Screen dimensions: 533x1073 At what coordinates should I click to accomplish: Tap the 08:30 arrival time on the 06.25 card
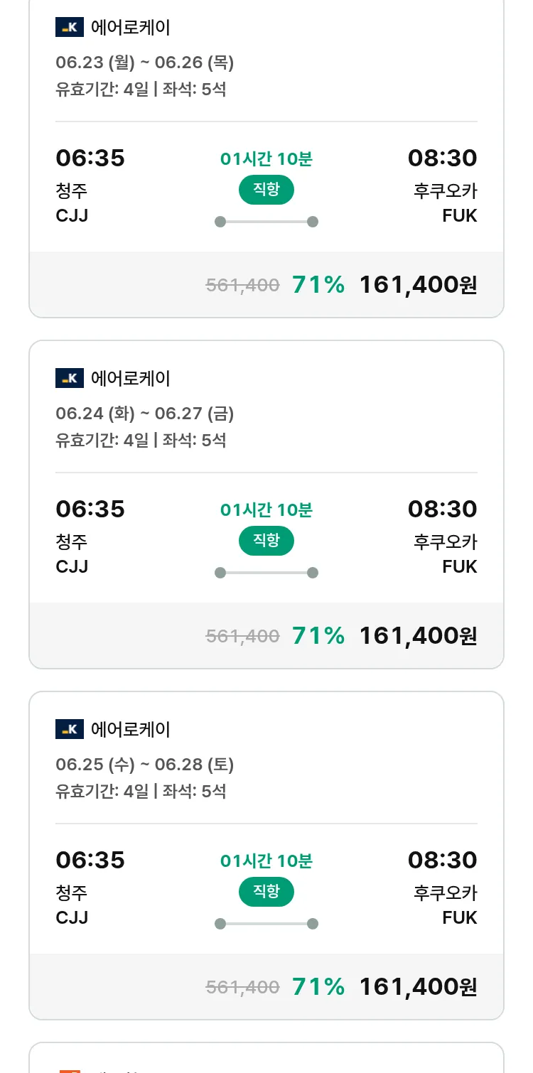click(x=442, y=860)
